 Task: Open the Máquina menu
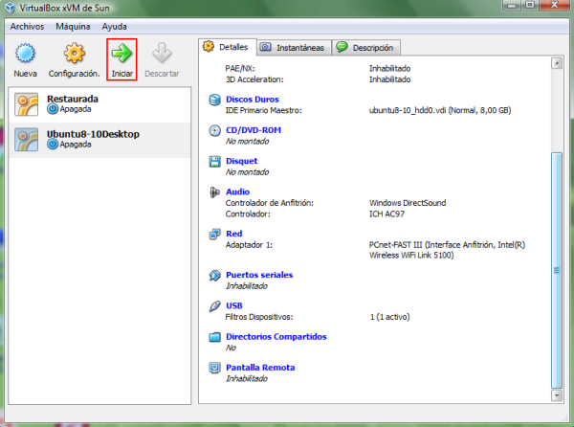(x=74, y=27)
